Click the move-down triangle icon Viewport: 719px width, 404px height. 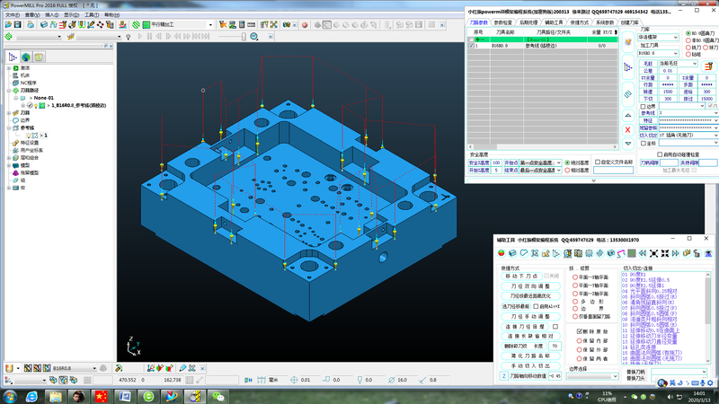tap(627, 144)
